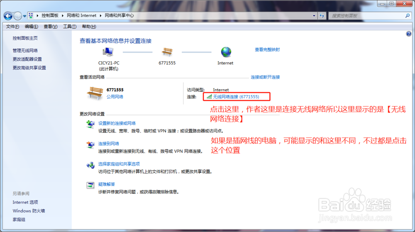Open the 帮助(H) menu
This screenshot has width=415, height=232.
pos(89,27)
